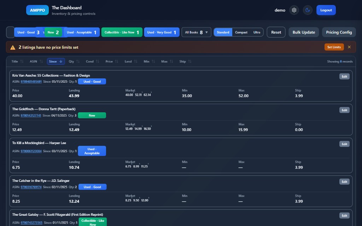Toggle the Since sort direction arrow

(x=61, y=61)
